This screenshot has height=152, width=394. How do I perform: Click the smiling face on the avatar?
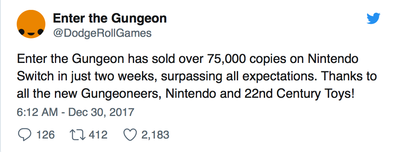pyautogui.click(x=31, y=32)
